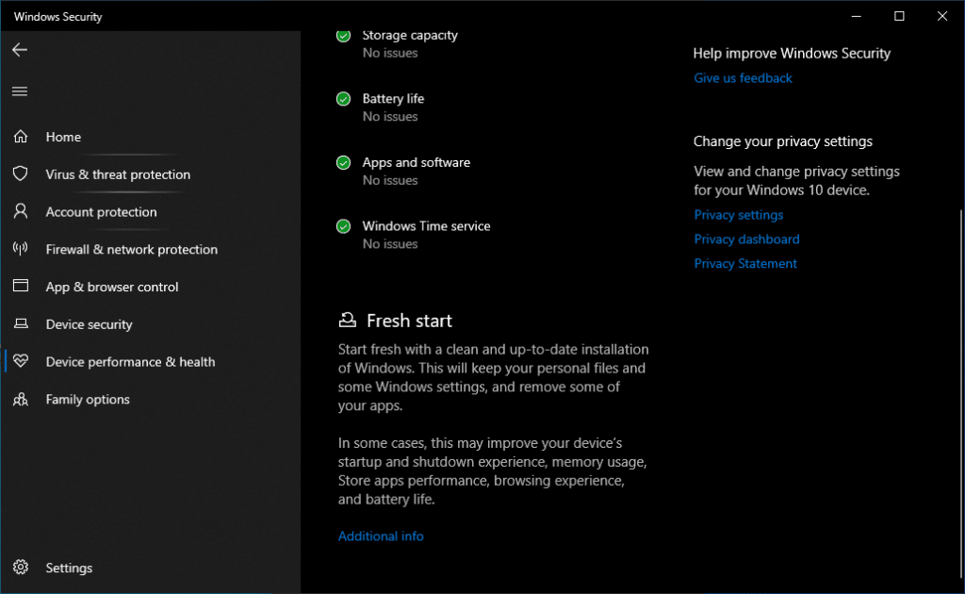The height and width of the screenshot is (594, 965).
Task: Click the Virus & threat protection shield icon
Action: click(20, 173)
